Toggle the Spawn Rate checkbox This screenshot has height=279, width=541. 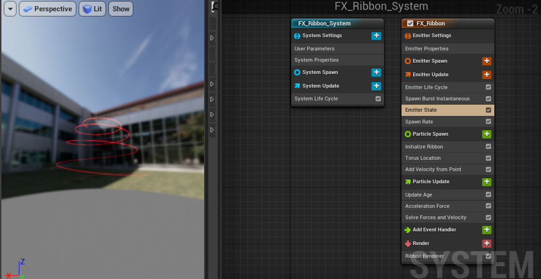click(x=488, y=122)
